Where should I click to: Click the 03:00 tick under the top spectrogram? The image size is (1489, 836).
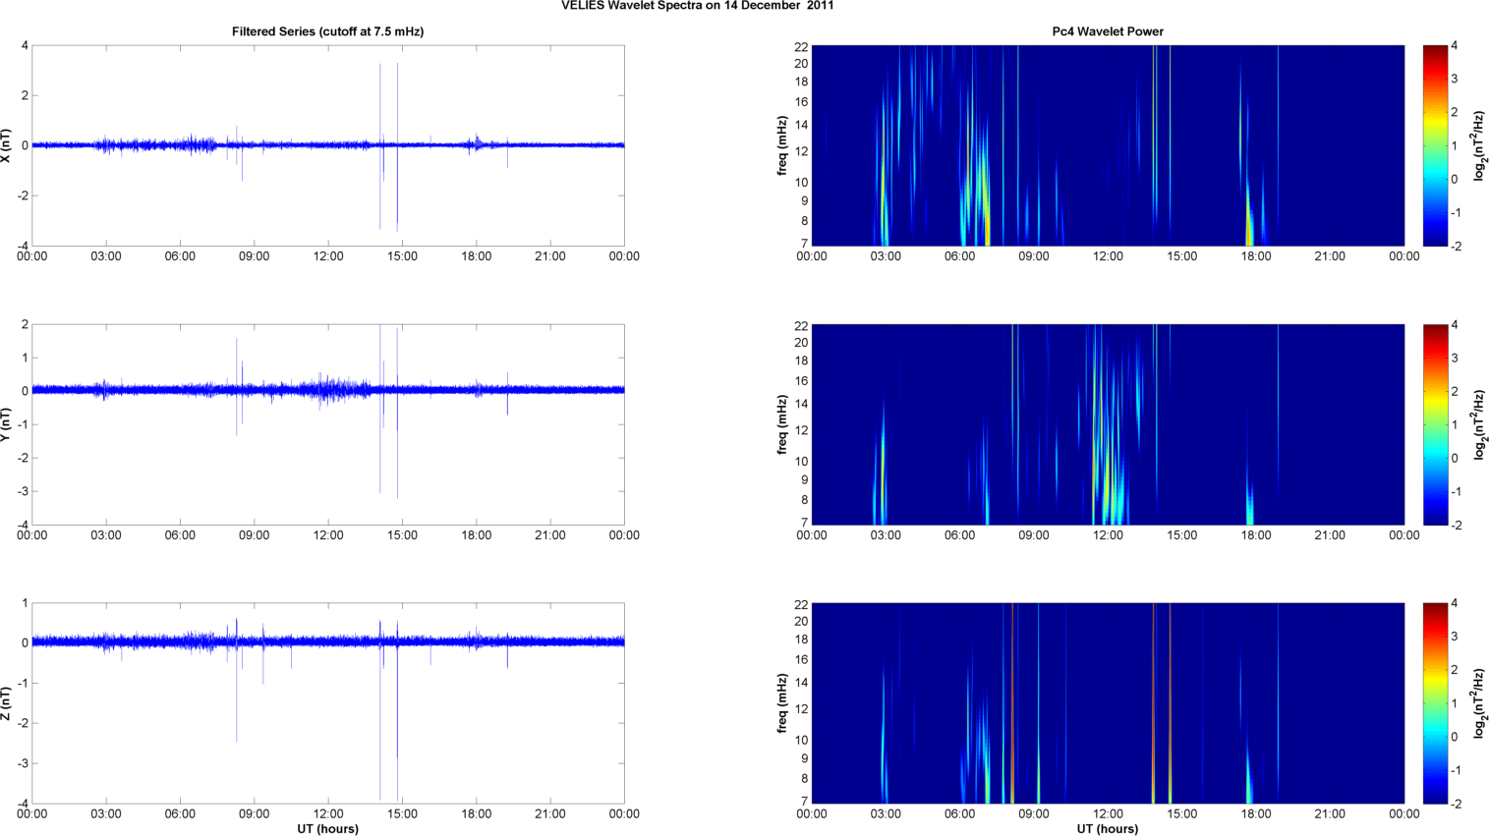(886, 256)
